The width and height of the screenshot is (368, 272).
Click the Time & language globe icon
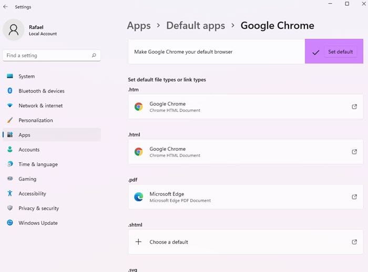(x=10, y=164)
